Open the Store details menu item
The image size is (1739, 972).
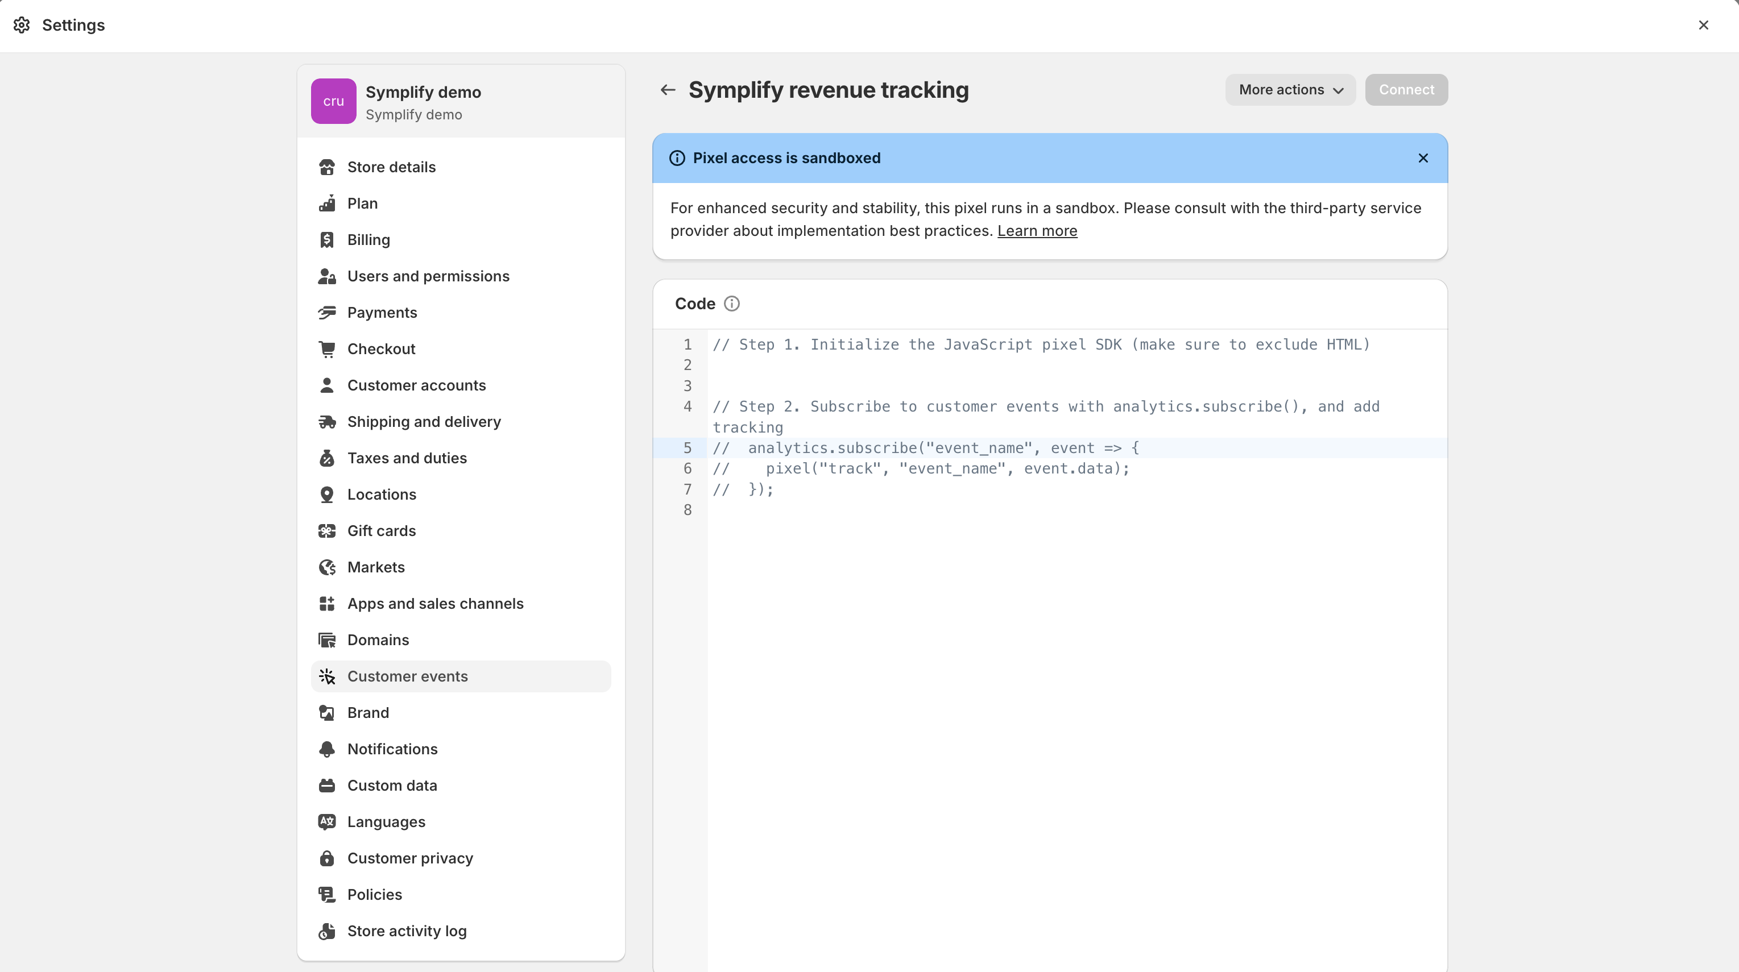tap(461, 167)
